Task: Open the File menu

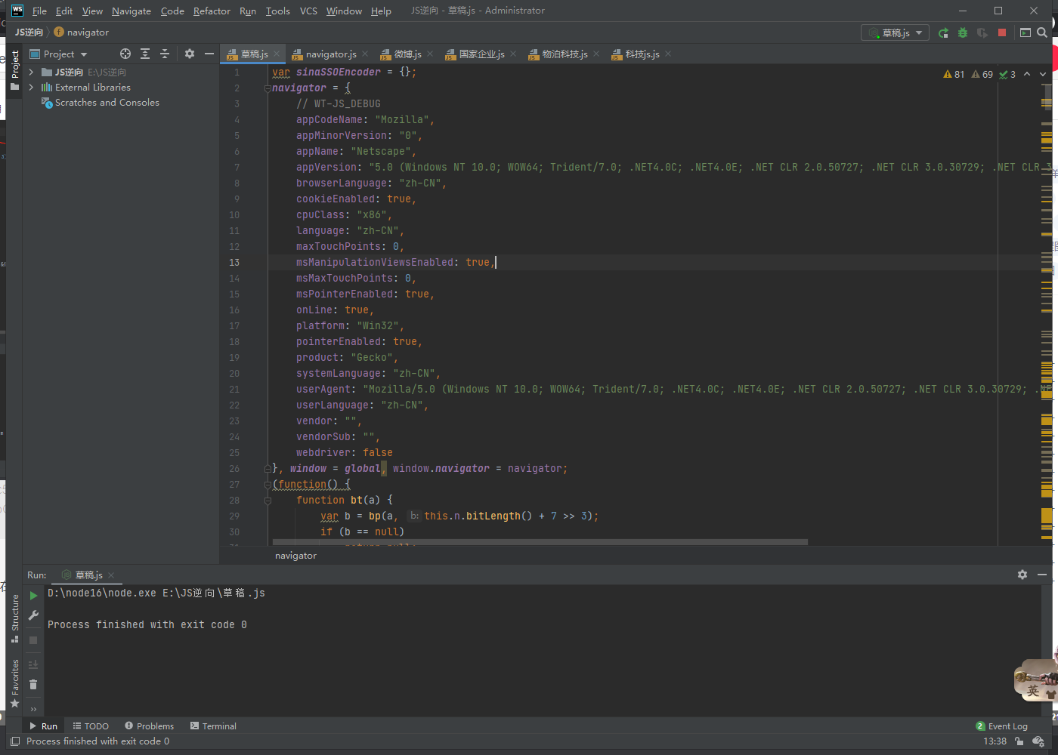Action: point(39,11)
